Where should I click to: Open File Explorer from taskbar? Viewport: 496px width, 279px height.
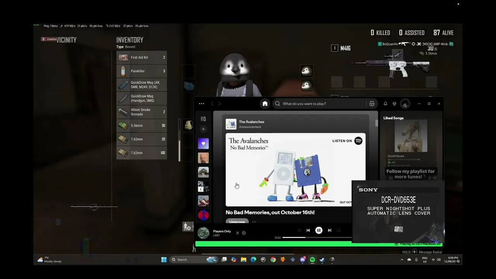coord(243,260)
